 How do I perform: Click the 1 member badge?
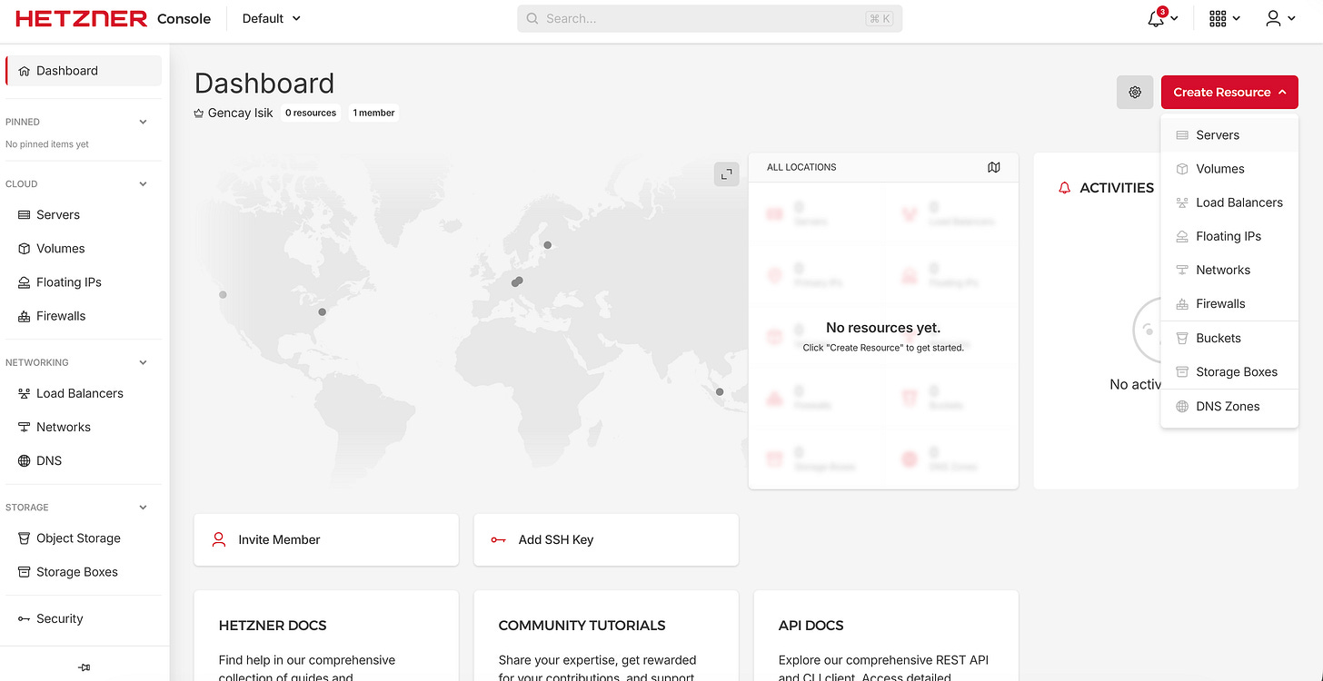[x=373, y=113]
